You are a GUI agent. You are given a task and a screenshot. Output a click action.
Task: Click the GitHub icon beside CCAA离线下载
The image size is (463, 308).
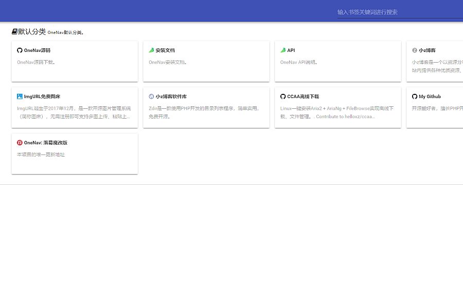(283, 97)
